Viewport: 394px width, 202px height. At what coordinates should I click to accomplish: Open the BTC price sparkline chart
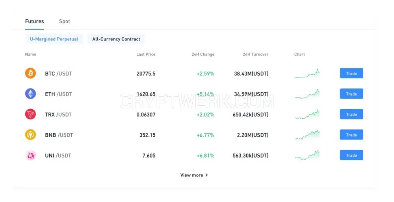coord(307,73)
